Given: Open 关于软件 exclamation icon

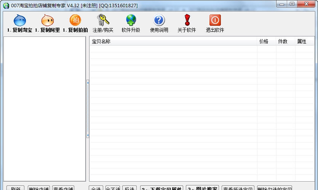Looking at the screenshot, I should tap(187, 20).
